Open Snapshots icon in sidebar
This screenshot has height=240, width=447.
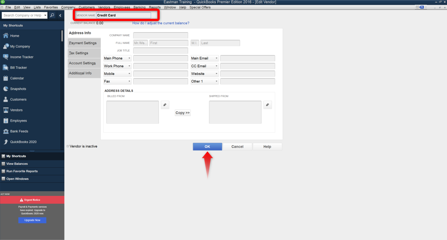click(6, 89)
